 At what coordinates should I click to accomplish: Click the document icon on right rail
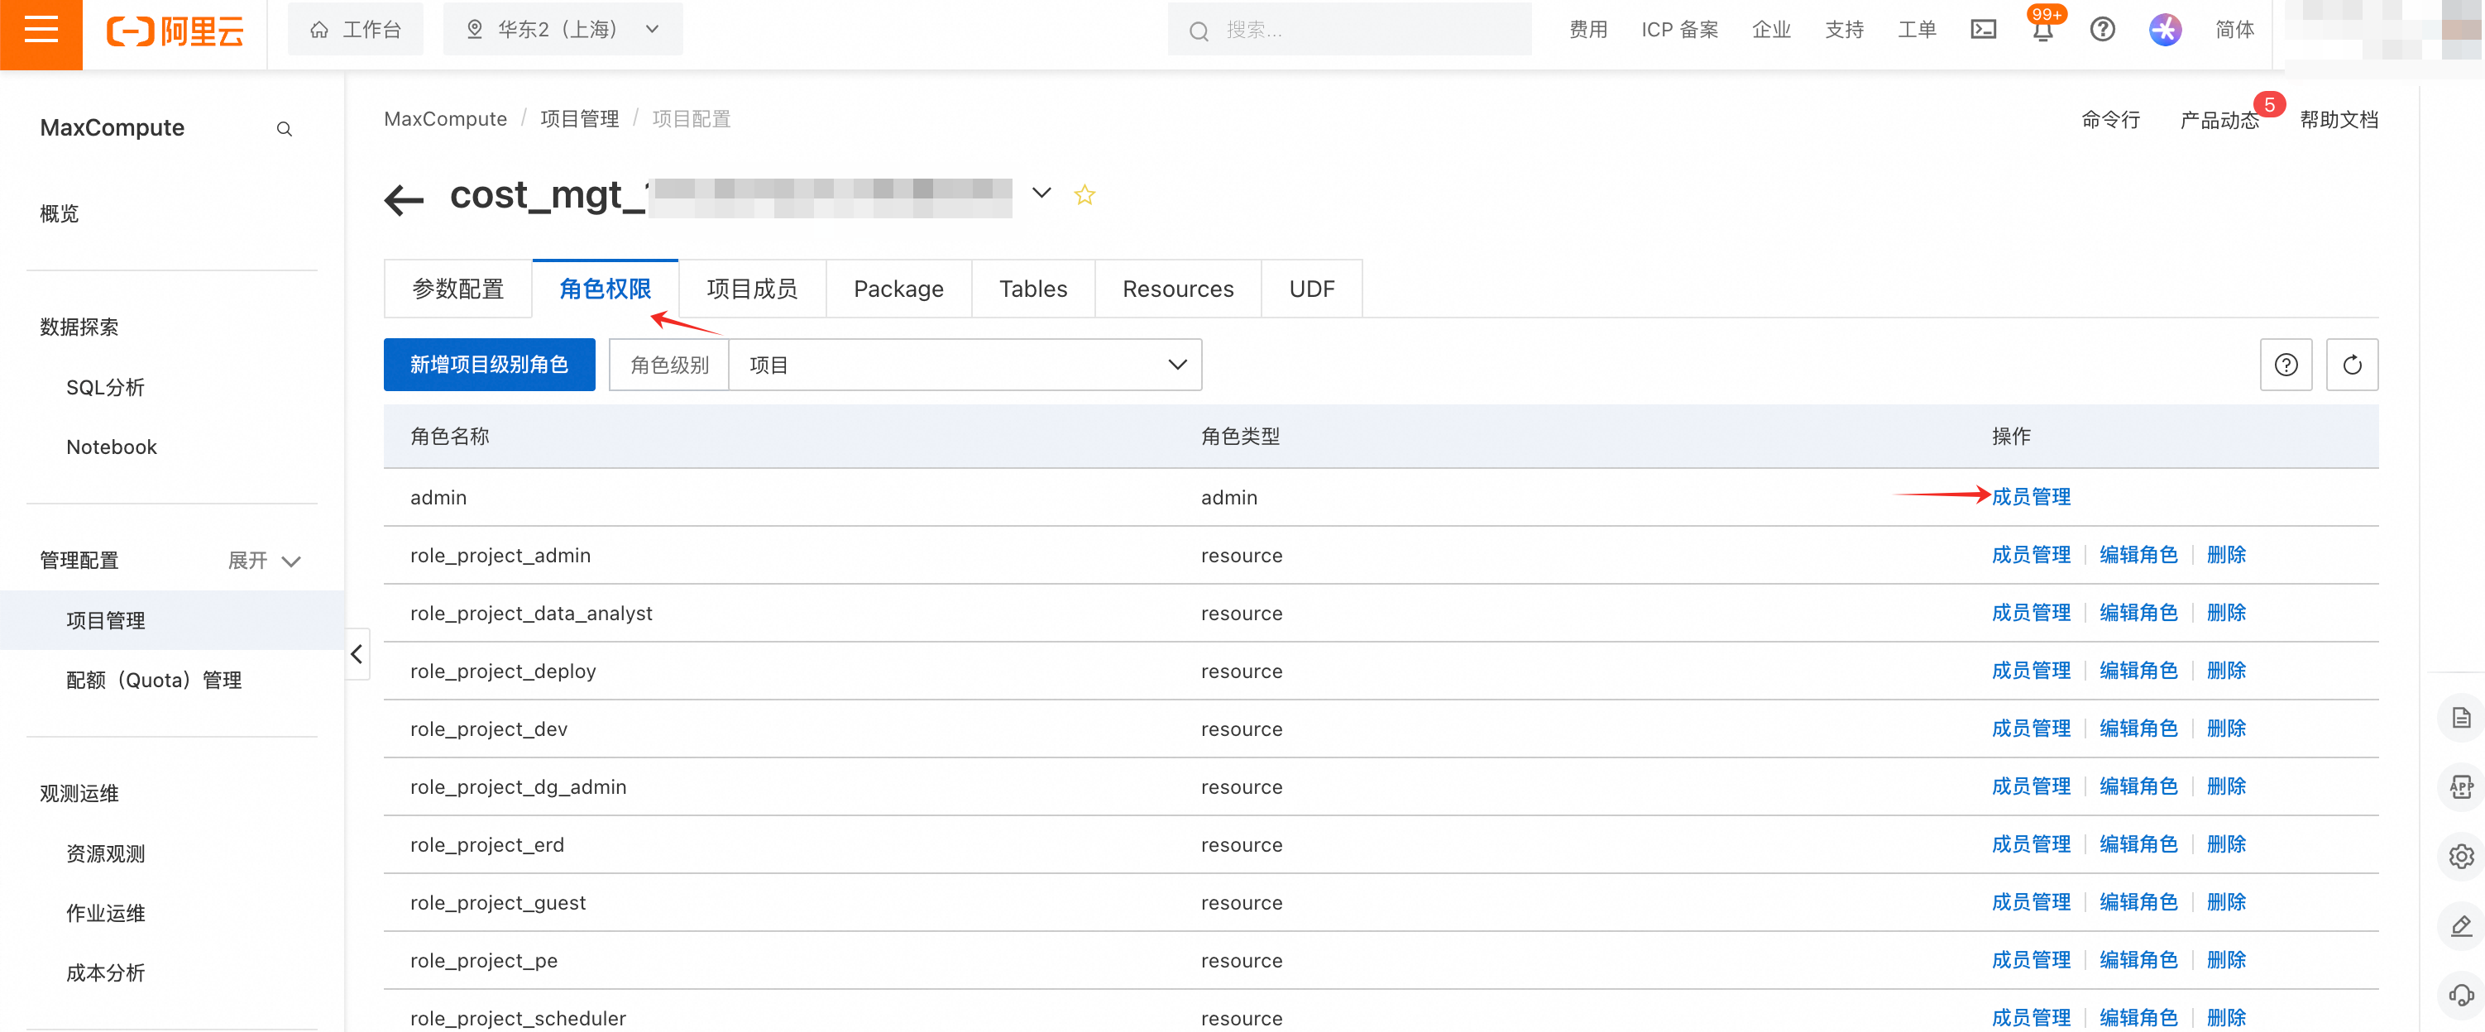(x=2461, y=718)
